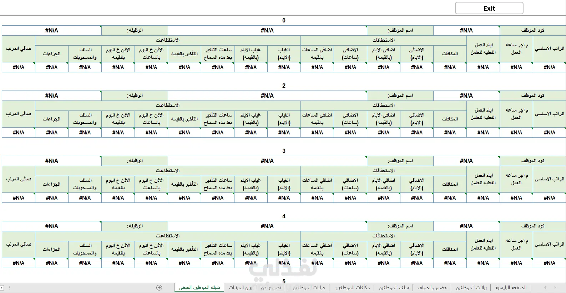Click the previous sheet tab scroll arrow
This screenshot has height=293, width=566.
click(545, 288)
